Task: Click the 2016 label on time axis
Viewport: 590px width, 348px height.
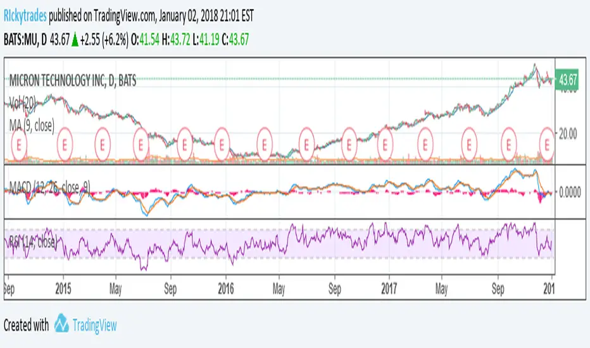Action: tap(226, 289)
